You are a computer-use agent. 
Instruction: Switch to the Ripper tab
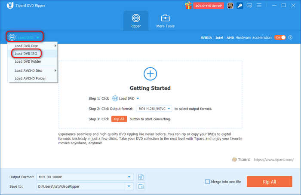[x=136, y=21]
